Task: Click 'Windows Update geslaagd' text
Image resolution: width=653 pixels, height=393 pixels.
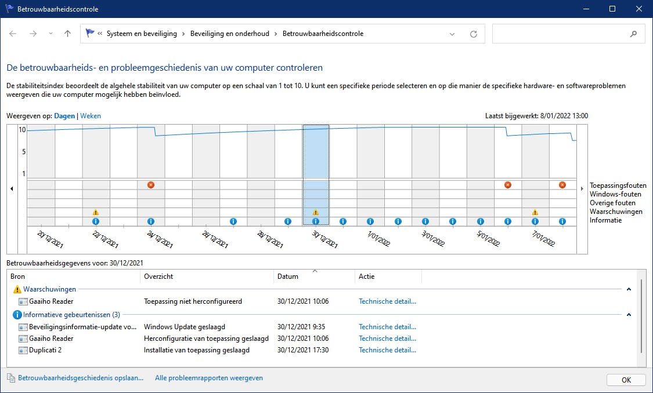Action: tap(185, 327)
